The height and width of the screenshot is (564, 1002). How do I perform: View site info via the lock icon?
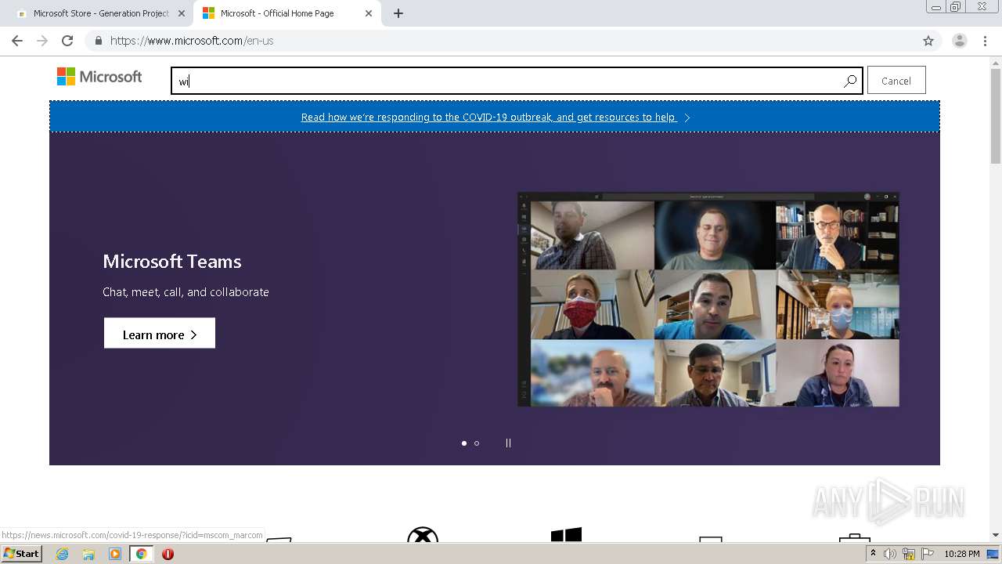98,41
